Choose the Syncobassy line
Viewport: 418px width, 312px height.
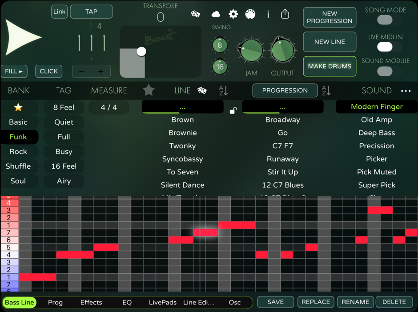183,159
